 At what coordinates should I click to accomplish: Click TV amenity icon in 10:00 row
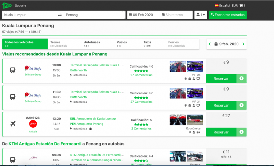click(x=198, y=79)
